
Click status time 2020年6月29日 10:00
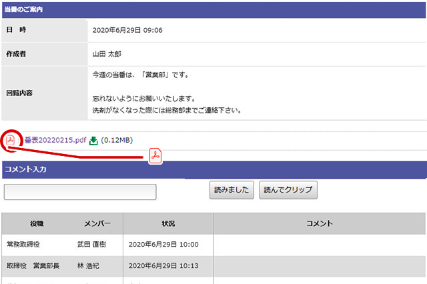pos(163,245)
